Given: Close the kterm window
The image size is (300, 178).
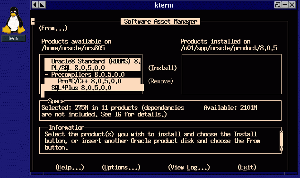Looking at the screenshot, I should pyautogui.click(x=292, y=5).
